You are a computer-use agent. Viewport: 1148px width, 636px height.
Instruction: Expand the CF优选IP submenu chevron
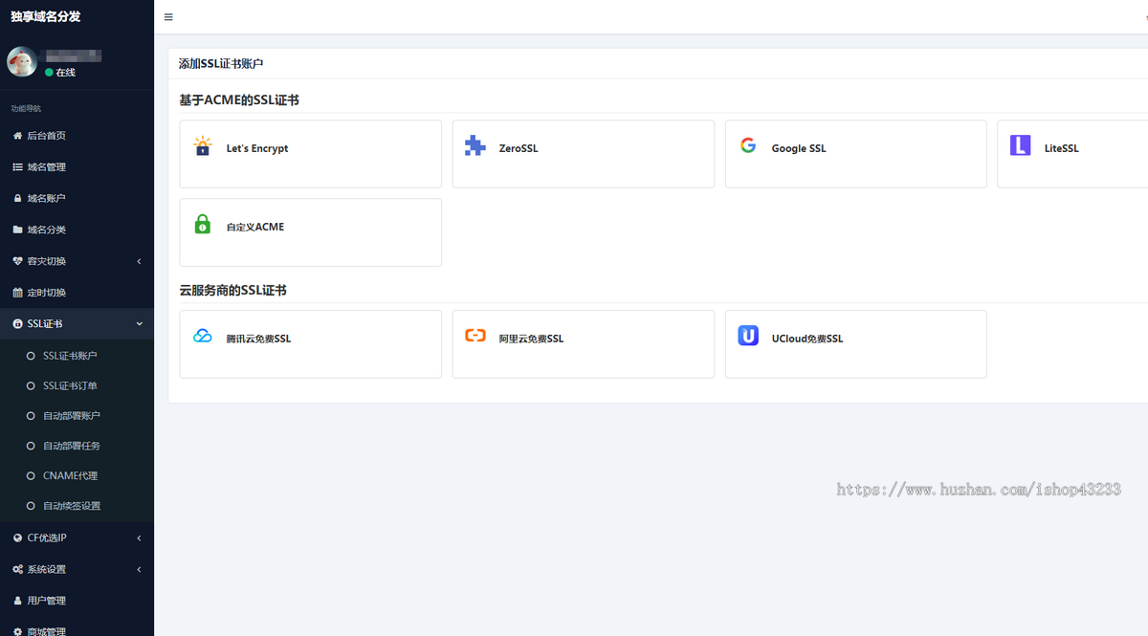(139, 537)
